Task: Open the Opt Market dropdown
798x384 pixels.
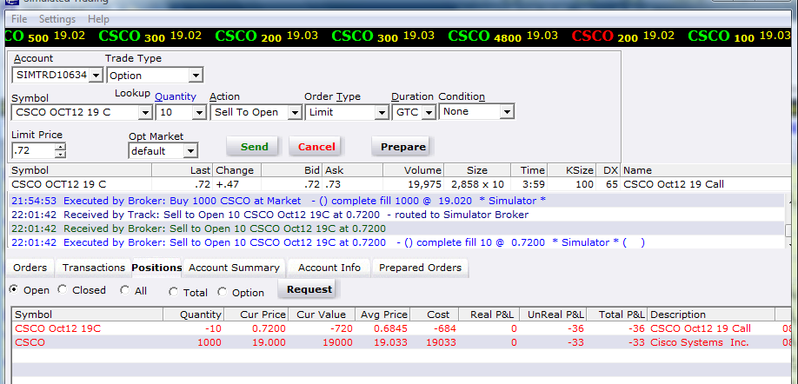Action: click(x=191, y=151)
